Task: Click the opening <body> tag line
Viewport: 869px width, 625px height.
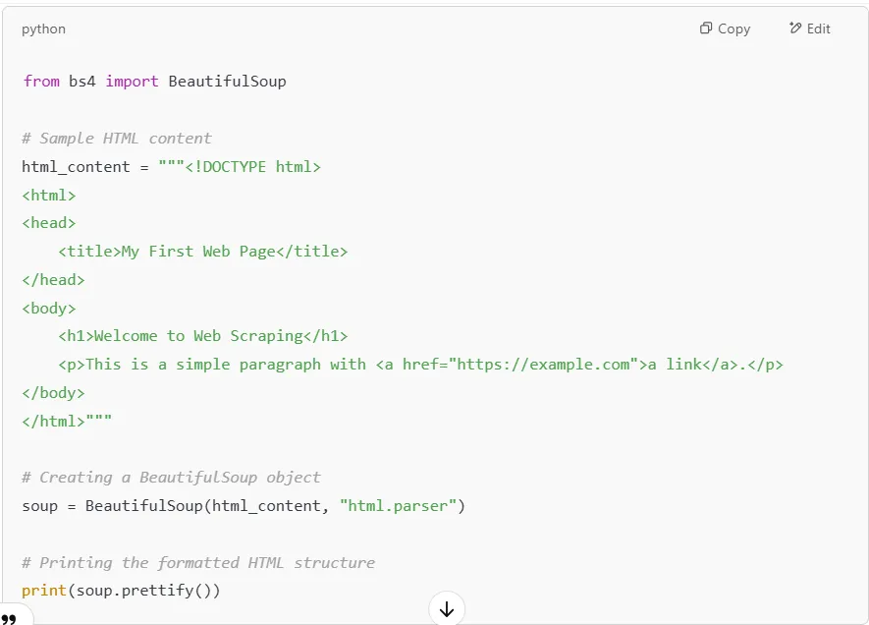Action: 48,309
